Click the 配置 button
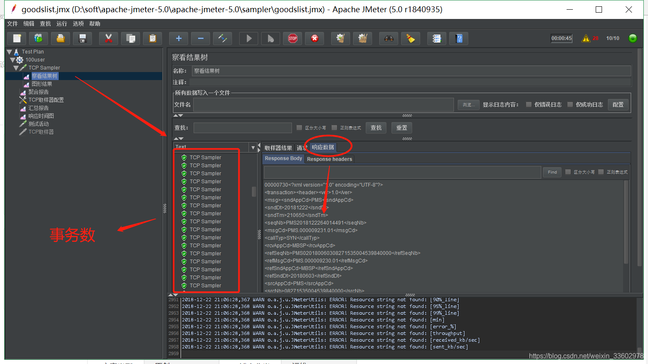 click(618, 104)
